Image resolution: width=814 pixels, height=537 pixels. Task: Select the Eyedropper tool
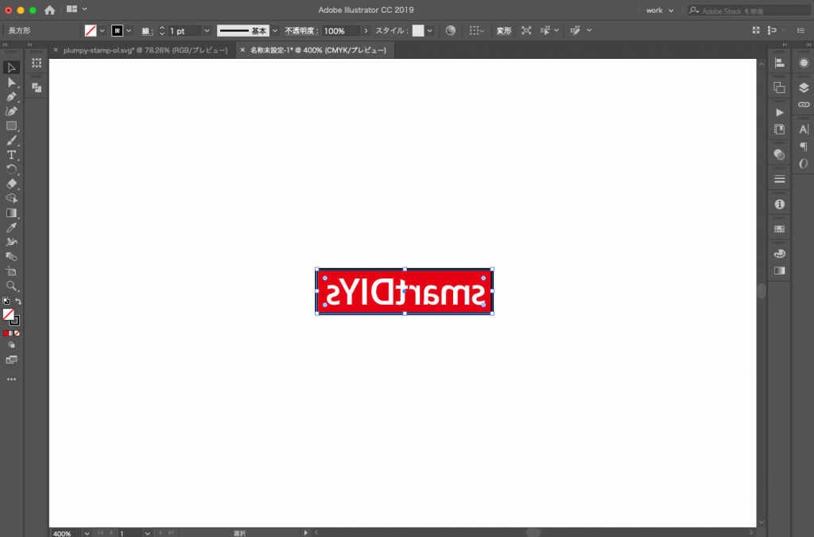11,228
